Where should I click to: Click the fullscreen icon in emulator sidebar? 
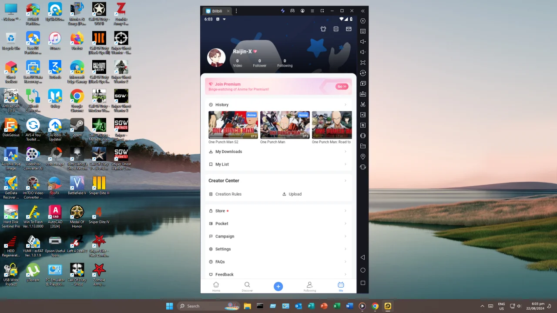(x=363, y=63)
